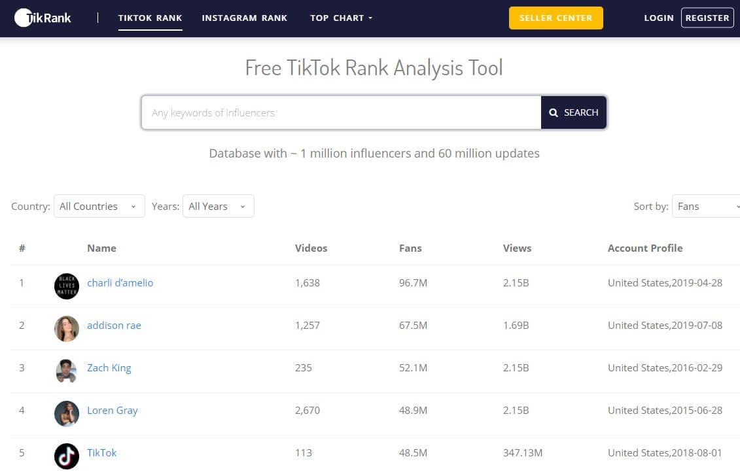The height and width of the screenshot is (474, 740).
Task: Click the Fans column header
Action: 410,248
